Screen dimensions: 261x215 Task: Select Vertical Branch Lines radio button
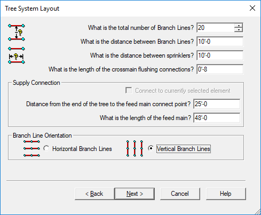point(151,148)
